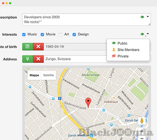Open the description privacy dropdown arrow

[148, 17]
